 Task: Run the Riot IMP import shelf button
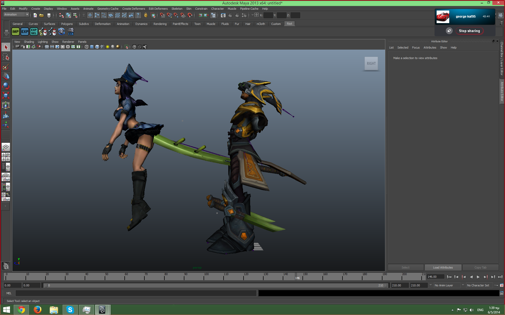pos(16,32)
